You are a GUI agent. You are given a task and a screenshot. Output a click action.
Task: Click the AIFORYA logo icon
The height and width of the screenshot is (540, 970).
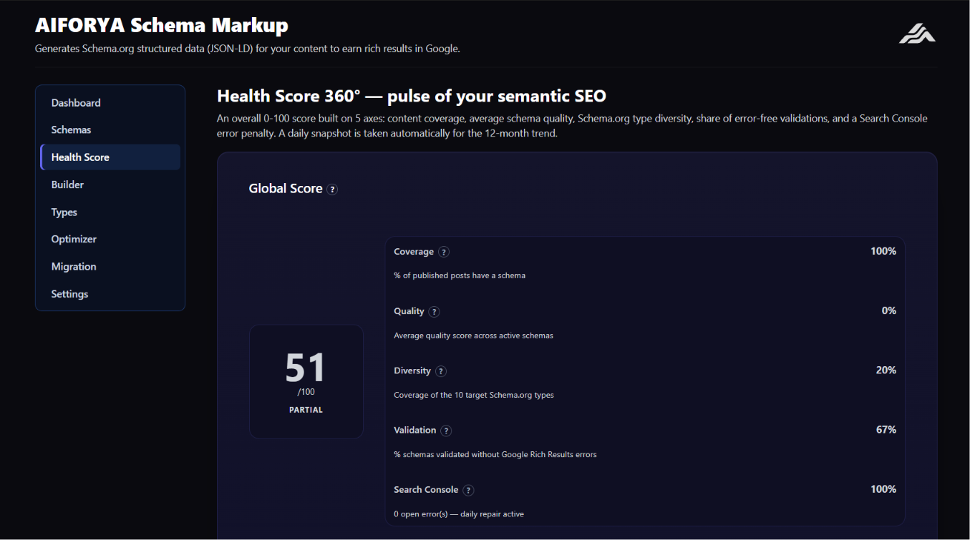917,34
